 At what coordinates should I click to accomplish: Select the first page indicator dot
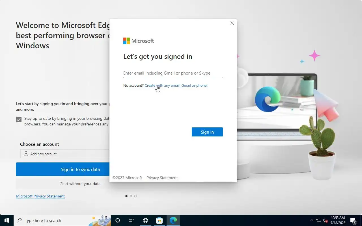pos(126,196)
